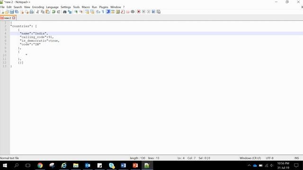Open the ? help menu
Viewport: 303px width, 170px height.
pyautogui.click(x=124, y=7)
